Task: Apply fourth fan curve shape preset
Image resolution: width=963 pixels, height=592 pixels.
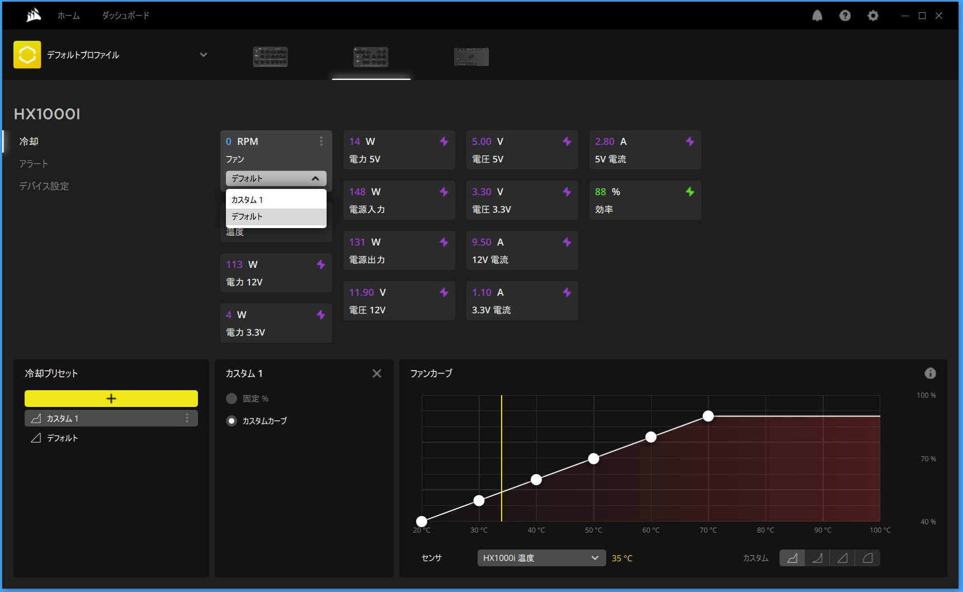Action: pyautogui.click(x=867, y=558)
